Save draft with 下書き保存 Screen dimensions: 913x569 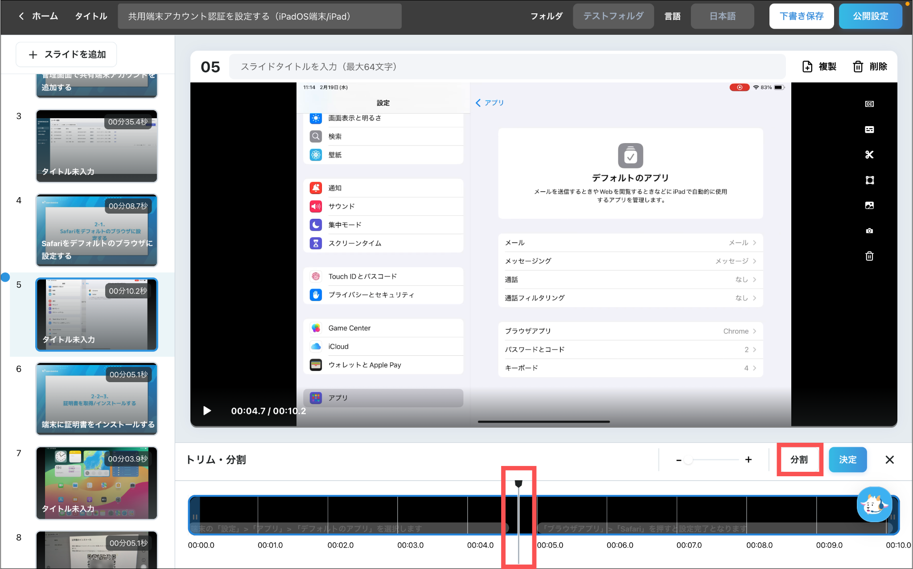(x=801, y=16)
